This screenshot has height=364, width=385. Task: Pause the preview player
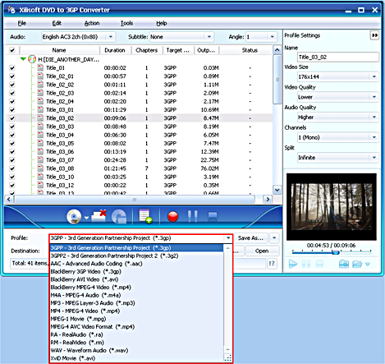[x=306, y=264]
